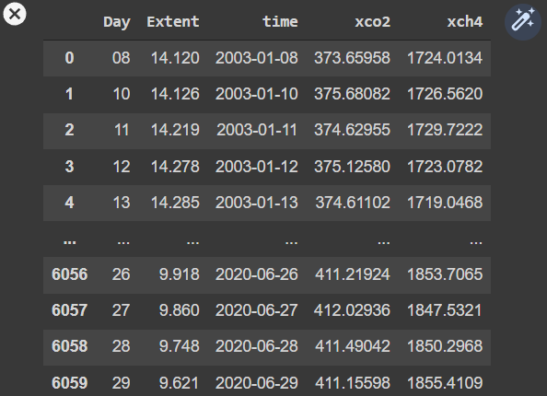Image resolution: width=547 pixels, height=396 pixels.
Task: Click row index 0
Action: [69, 58]
